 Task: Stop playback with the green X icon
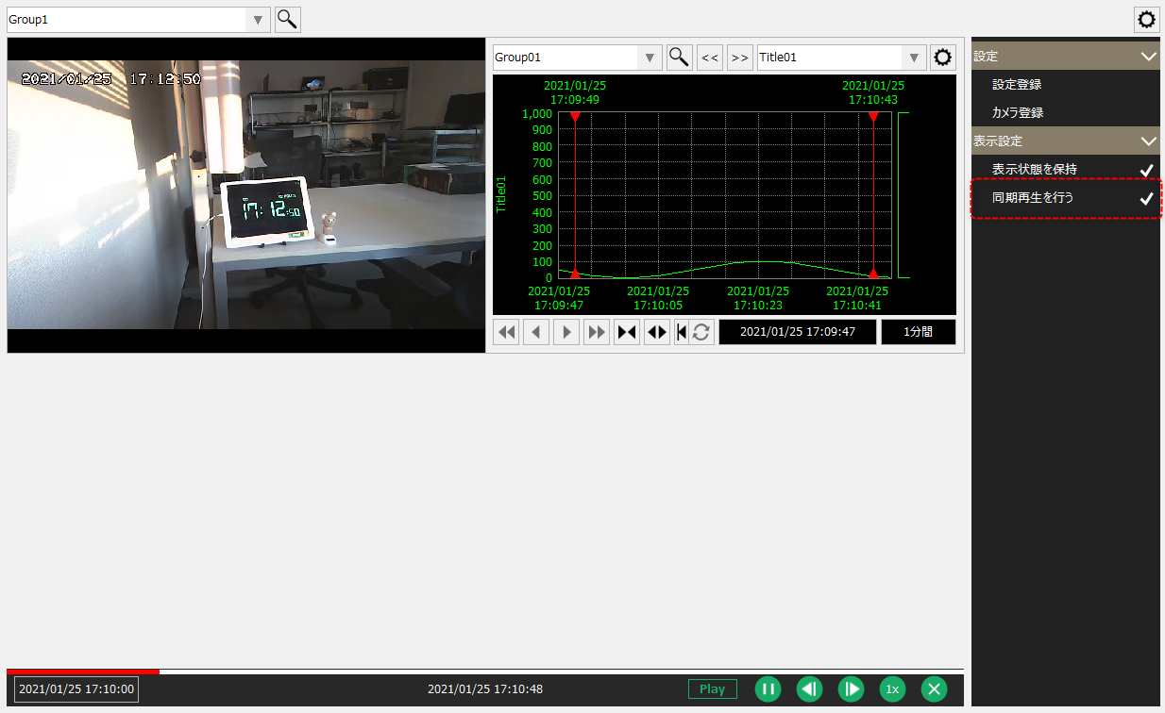pyautogui.click(x=934, y=688)
